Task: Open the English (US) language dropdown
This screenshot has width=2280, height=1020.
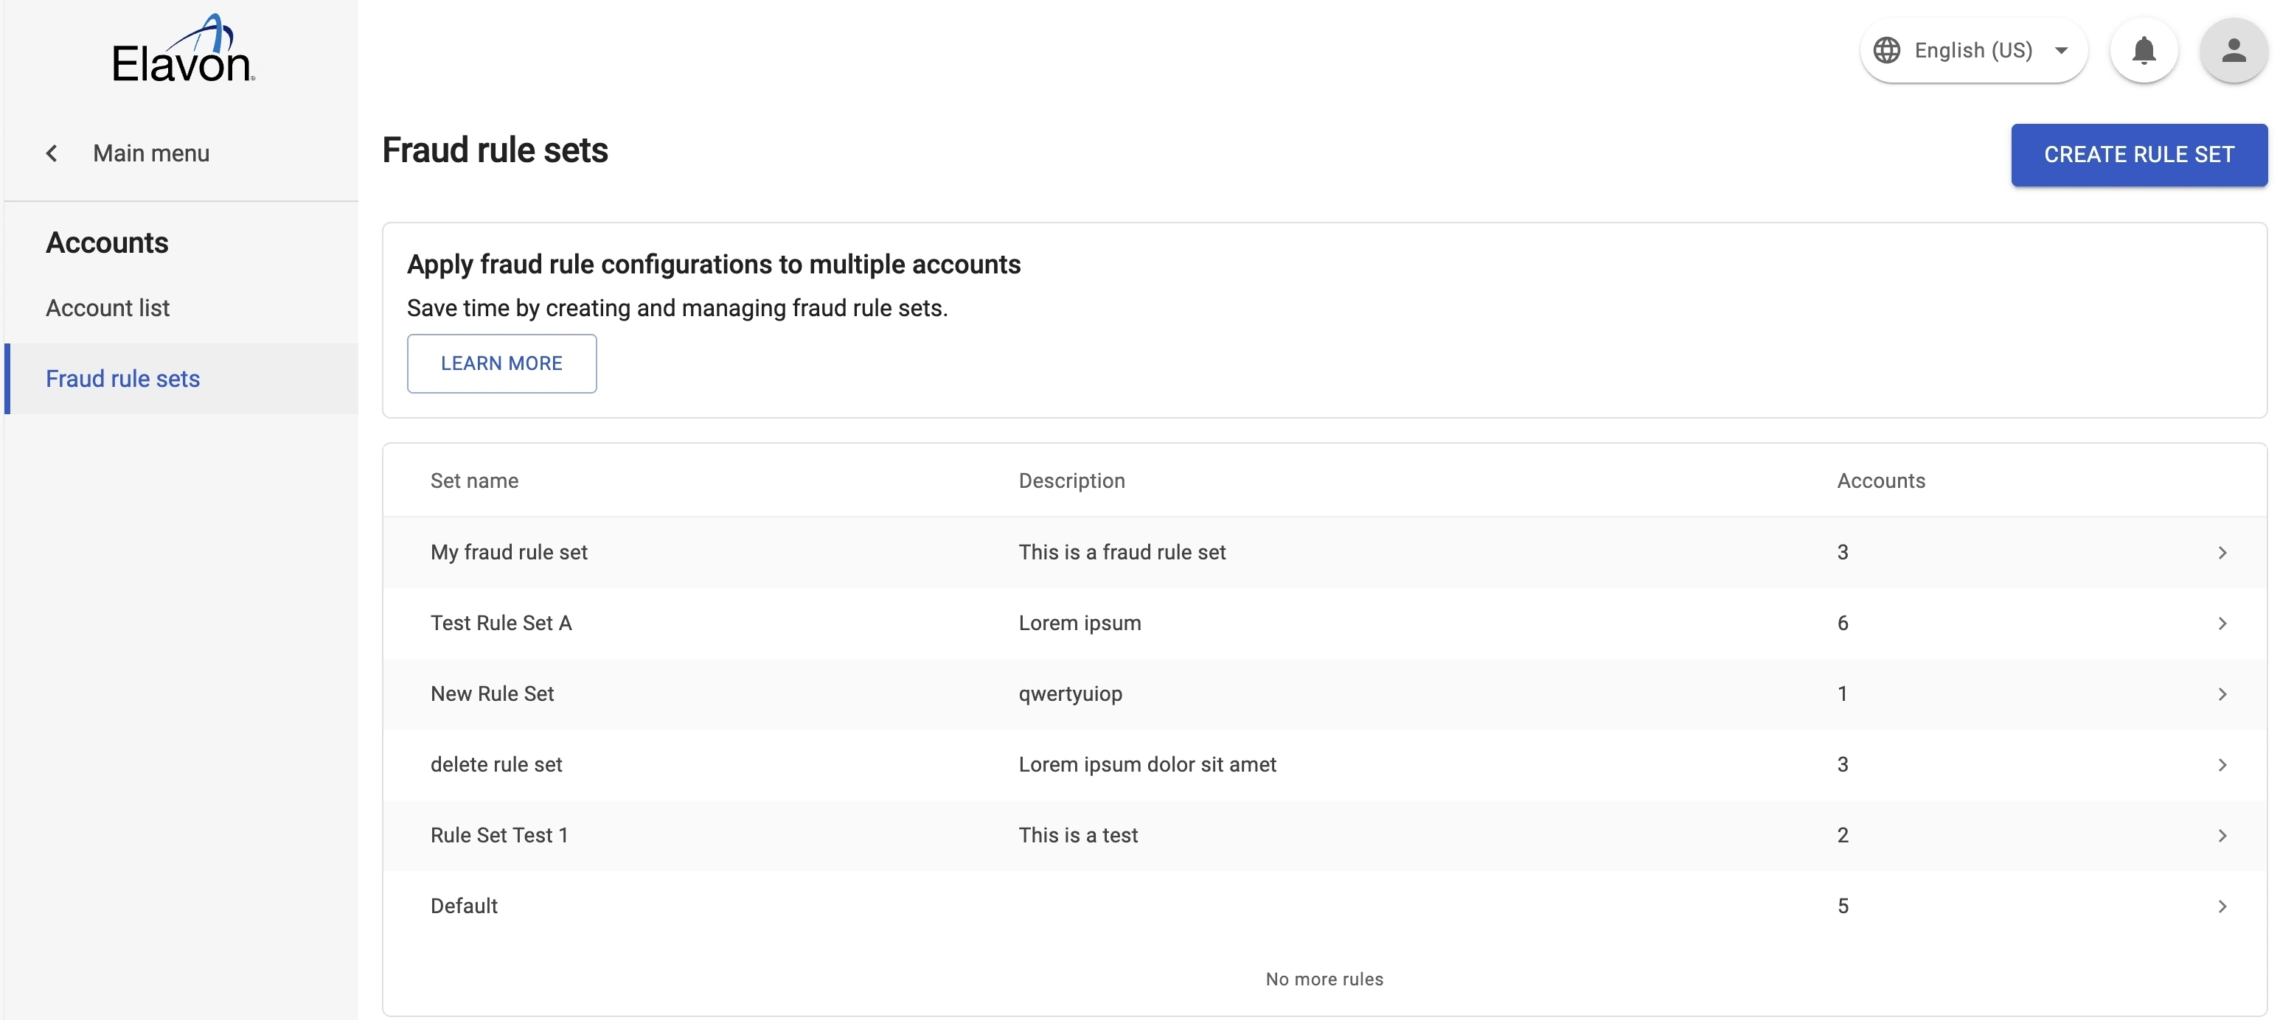Action: [1973, 50]
